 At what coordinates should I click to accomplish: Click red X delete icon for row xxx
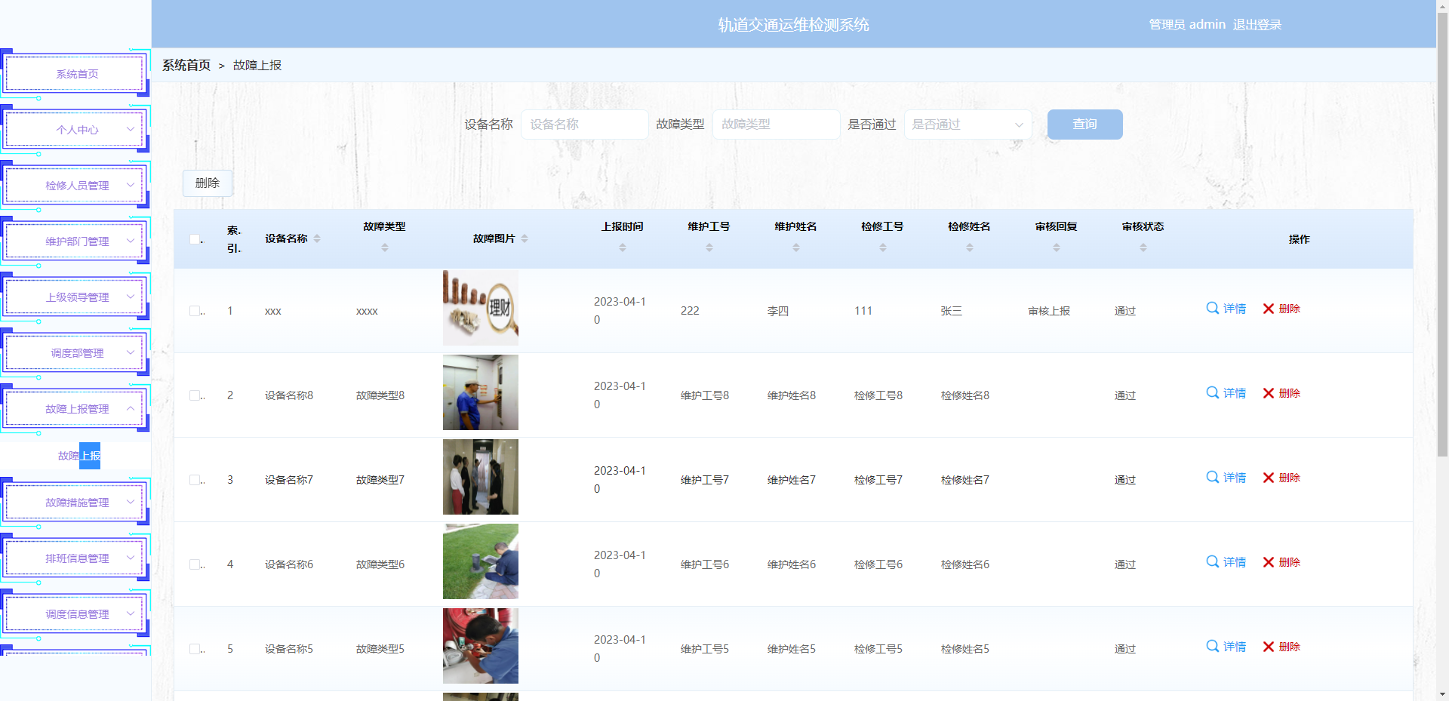click(x=1269, y=309)
